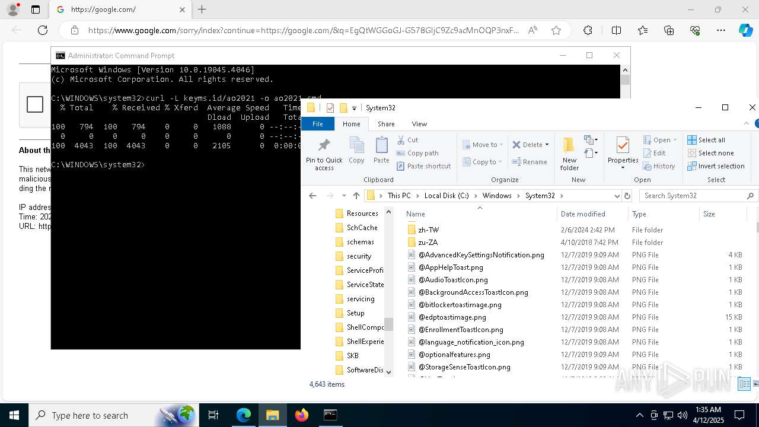Open Edge Copilot icon
759x427 pixels.
coord(745,30)
